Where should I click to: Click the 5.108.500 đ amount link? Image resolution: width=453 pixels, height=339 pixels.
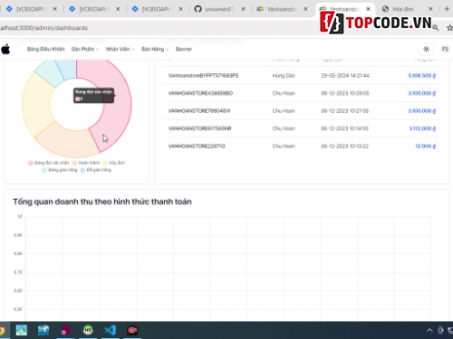coord(422,75)
